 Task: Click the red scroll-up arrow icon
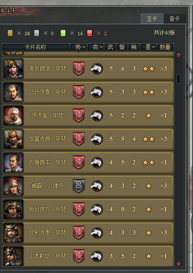[179, 55]
